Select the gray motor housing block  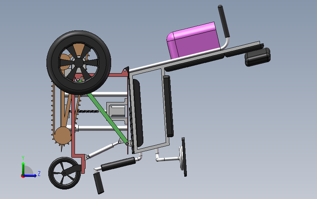(117, 111)
